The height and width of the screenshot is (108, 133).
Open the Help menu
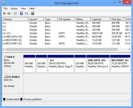(32, 8)
